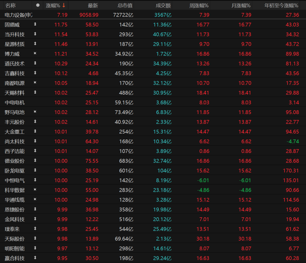Click the marker icon next to 赢合科技
306x263 pixels.
pos(35,258)
